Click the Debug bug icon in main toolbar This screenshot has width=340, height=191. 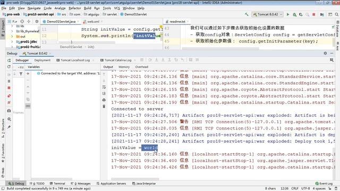[294, 14]
